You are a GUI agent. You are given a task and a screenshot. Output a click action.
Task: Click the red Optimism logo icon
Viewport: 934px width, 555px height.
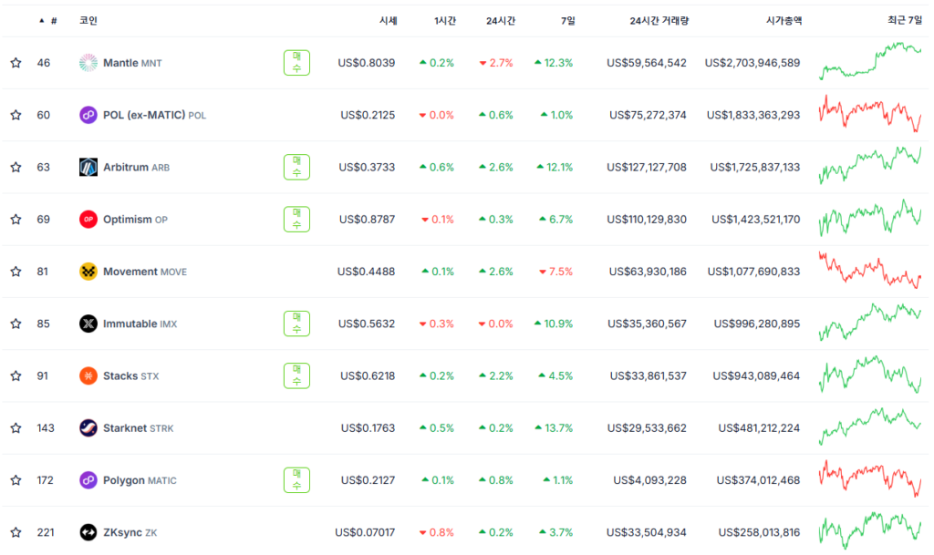[88, 220]
